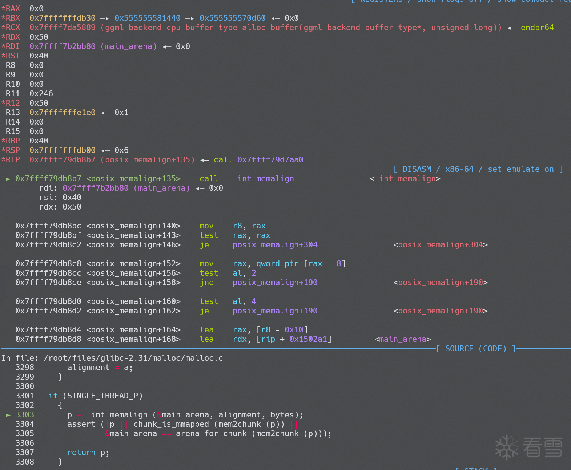
Task: Click the DISASM / x86-64 section header
Action: (x=478, y=169)
